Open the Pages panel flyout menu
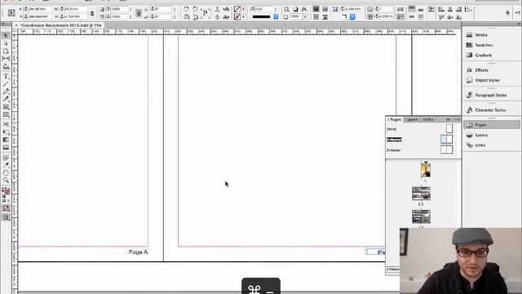This screenshot has width=522, height=294. coord(458,119)
